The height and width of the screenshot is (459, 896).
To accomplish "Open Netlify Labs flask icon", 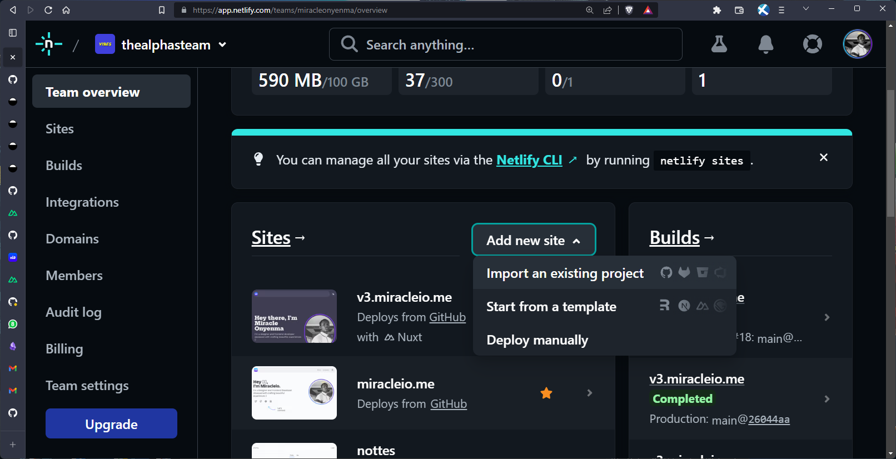I will [x=719, y=44].
